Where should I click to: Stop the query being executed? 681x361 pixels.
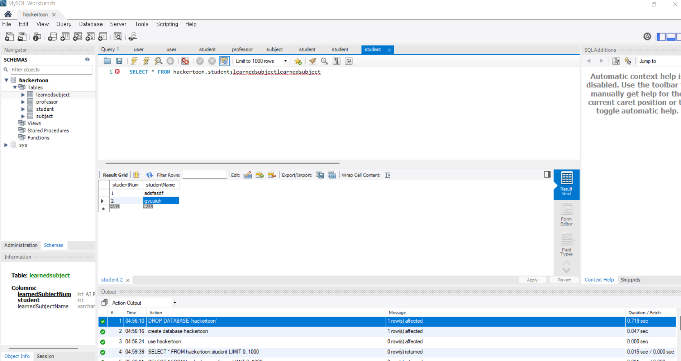pos(170,61)
